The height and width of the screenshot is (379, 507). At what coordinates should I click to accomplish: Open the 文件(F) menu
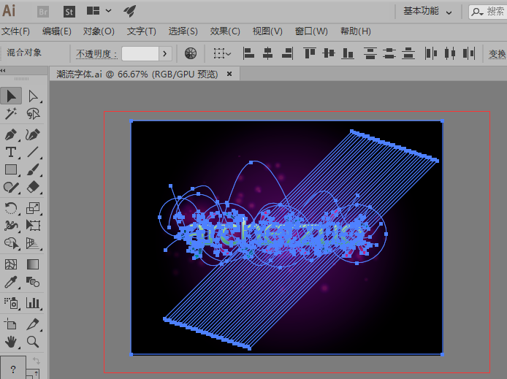click(x=15, y=31)
